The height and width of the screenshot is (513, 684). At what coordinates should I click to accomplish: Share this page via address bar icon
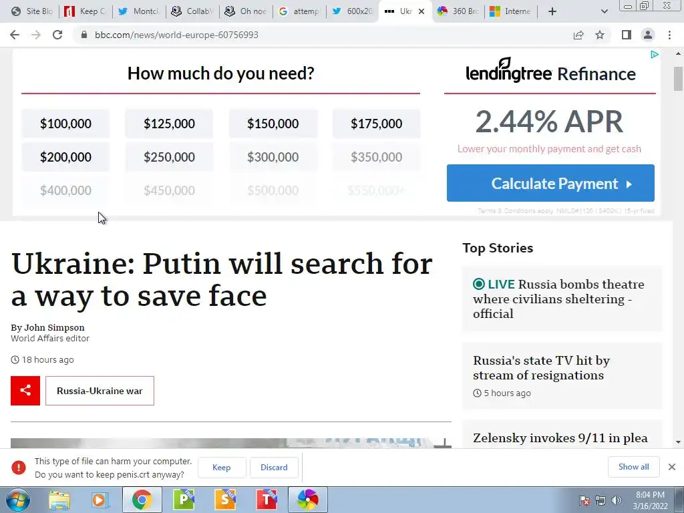[x=578, y=35]
